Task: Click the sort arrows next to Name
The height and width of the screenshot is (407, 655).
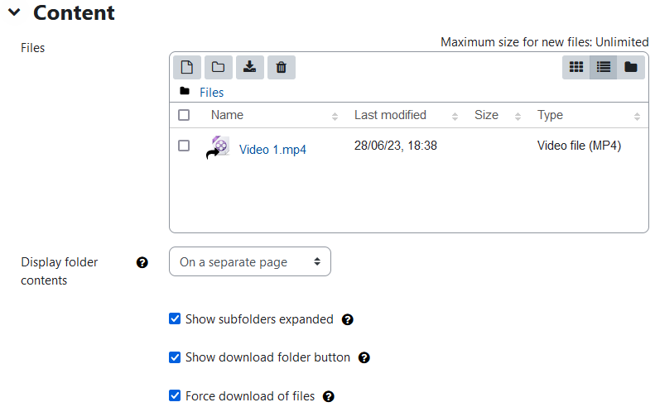Action: [335, 117]
